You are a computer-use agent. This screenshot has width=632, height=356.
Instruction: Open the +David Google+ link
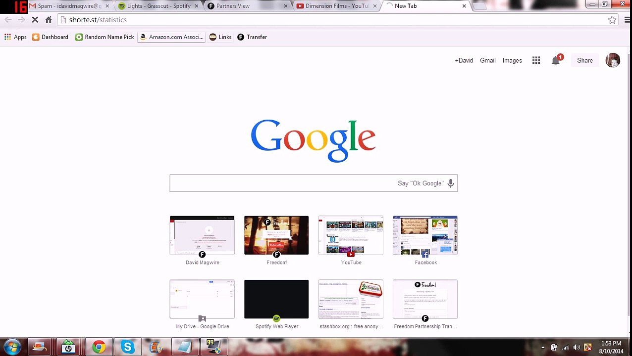[464, 60]
